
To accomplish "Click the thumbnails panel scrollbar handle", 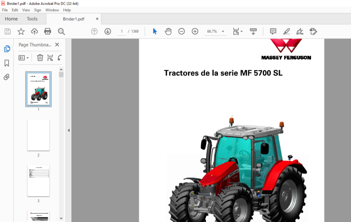I will click(61, 74).
